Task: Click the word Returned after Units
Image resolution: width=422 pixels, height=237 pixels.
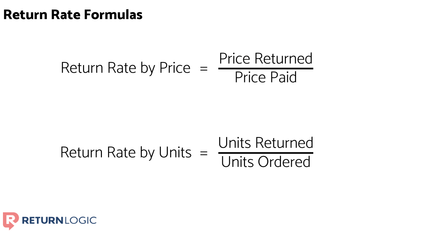Action: click(x=284, y=143)
